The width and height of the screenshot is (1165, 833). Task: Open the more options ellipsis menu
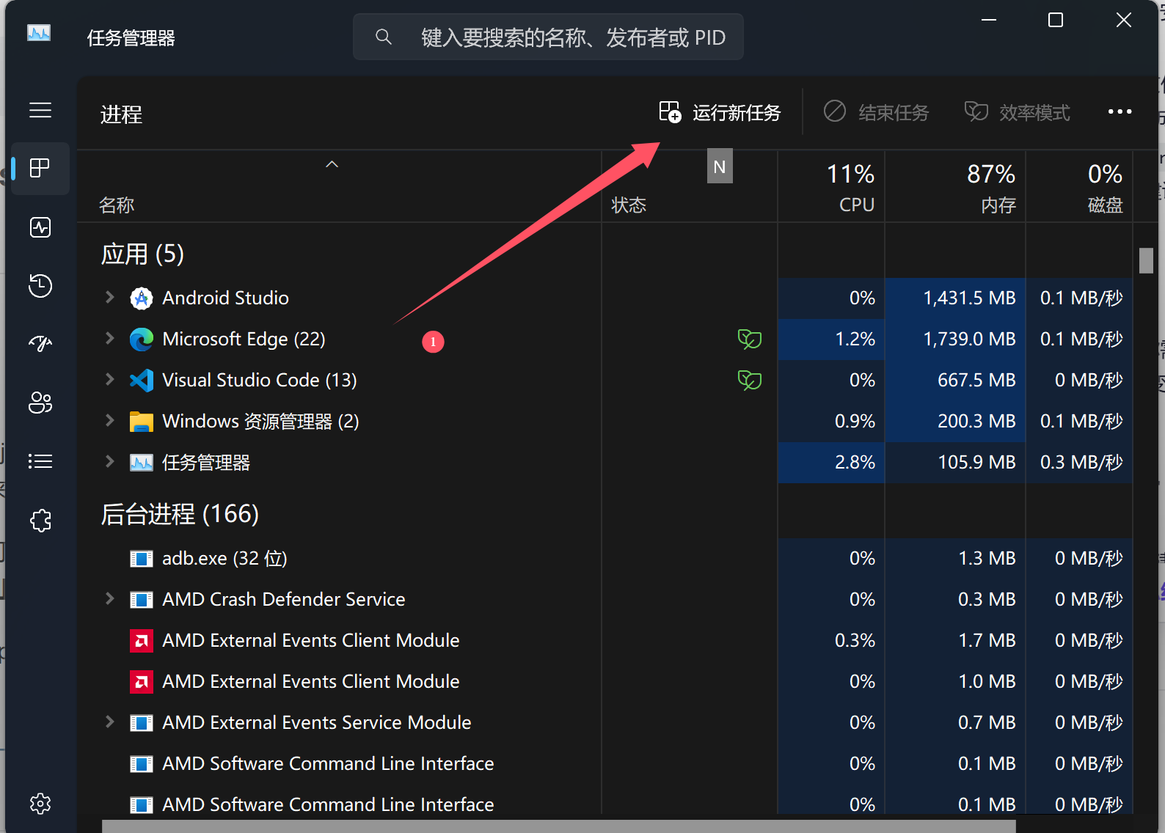pos(1120,111)
